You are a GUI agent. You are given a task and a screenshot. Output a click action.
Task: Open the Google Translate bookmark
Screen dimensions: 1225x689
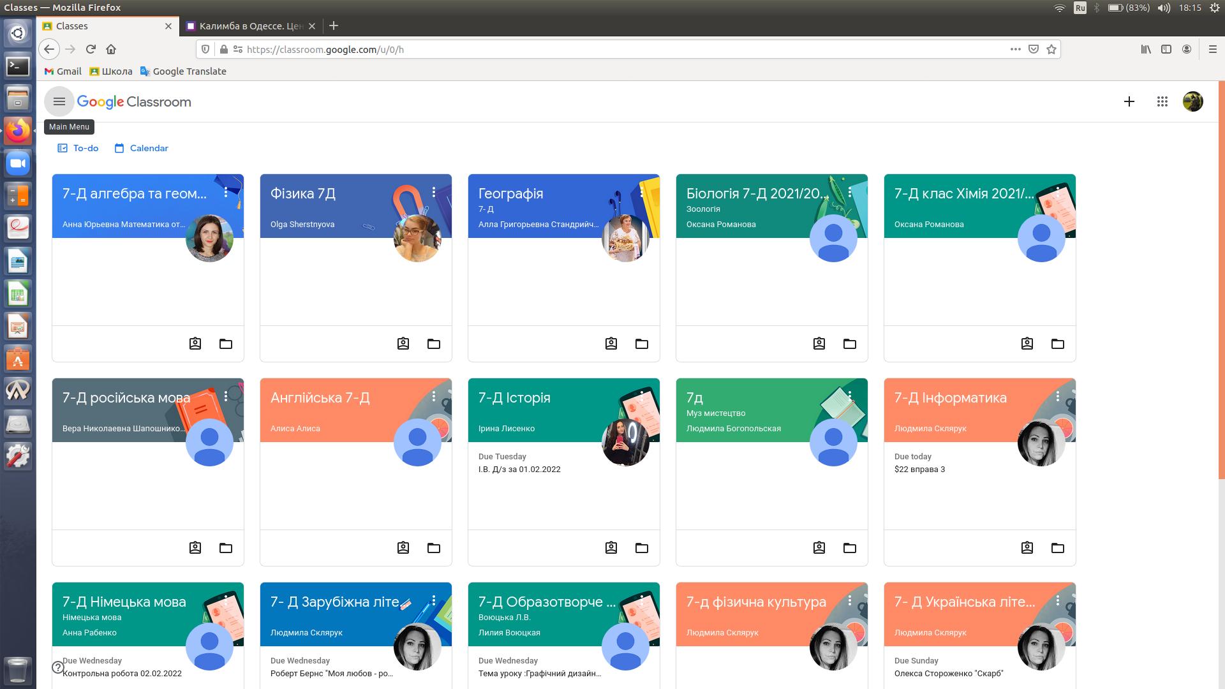tap(183, 71)
